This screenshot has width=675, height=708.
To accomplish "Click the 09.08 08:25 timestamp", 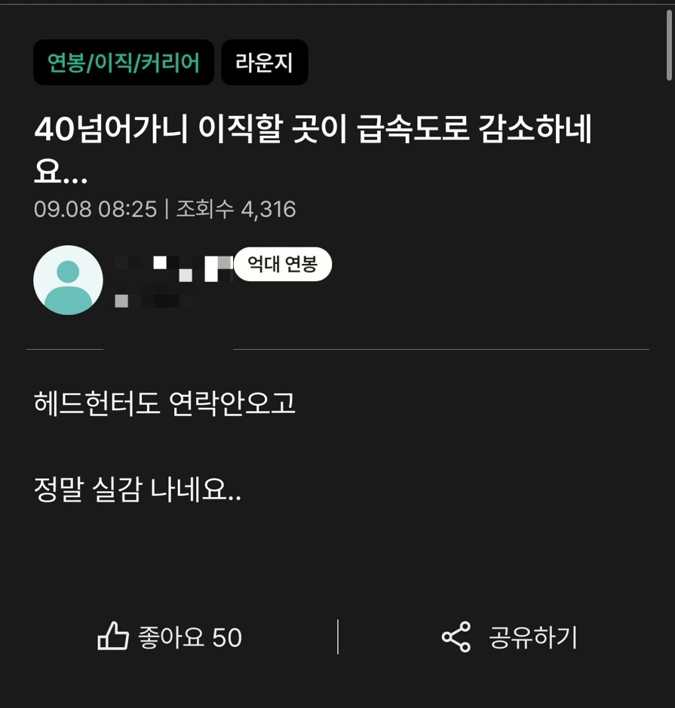I will [x=95, y=209].
